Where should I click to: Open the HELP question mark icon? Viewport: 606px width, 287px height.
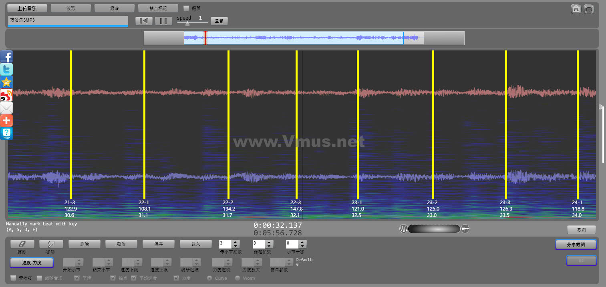pos(6,133)
